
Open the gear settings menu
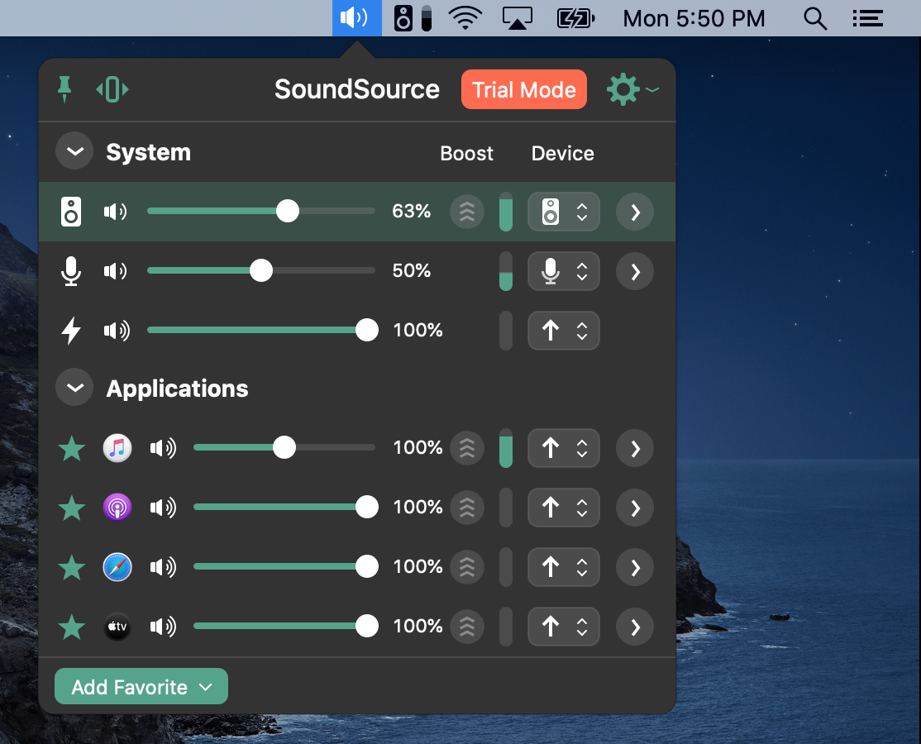(x=632, y=90)
